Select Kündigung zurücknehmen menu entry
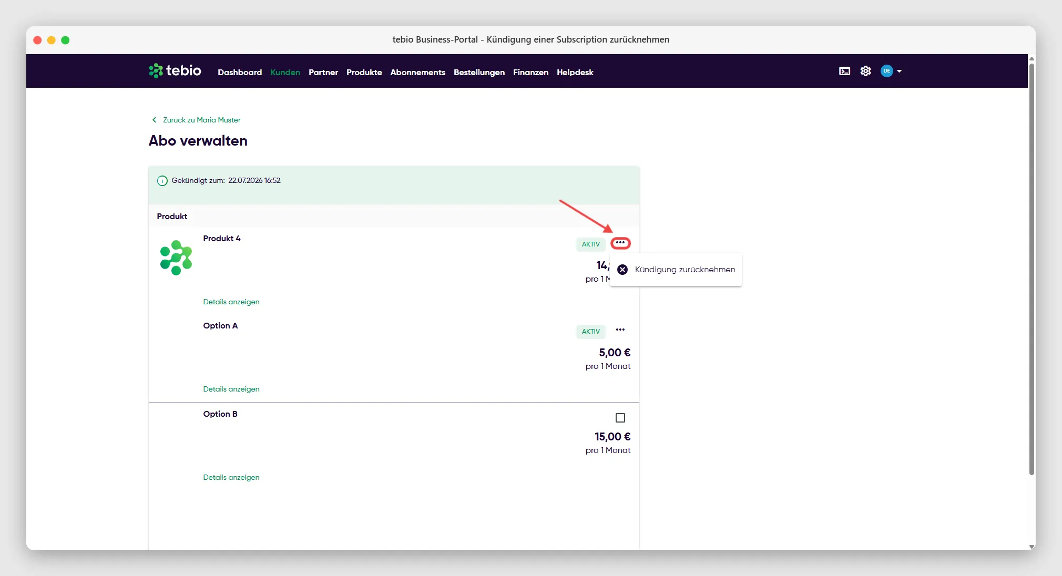Viewport: 1062px width, 576px height. [x=676, y=270]
